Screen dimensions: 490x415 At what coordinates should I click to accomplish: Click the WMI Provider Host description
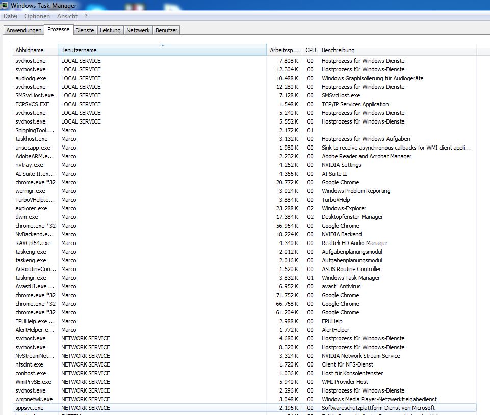click(x=345, y=382)
